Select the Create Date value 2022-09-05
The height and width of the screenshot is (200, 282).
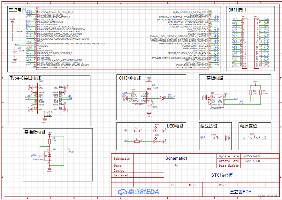(252, 161)
